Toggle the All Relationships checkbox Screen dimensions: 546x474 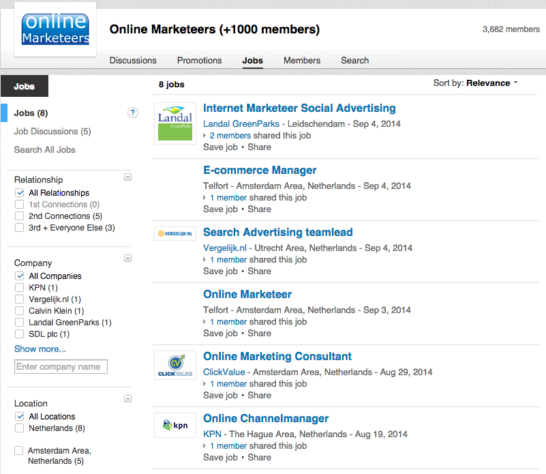(20, 193)
